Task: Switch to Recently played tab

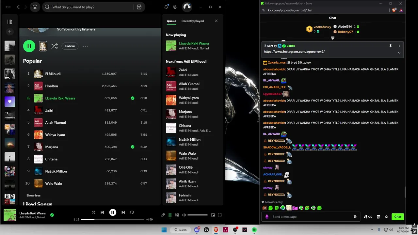Action: coord(193,21)
